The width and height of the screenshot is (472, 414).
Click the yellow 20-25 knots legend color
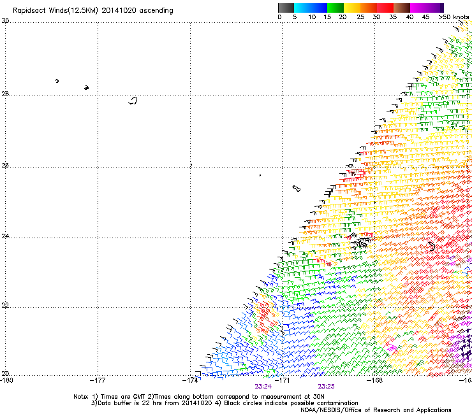click(352, 8)
